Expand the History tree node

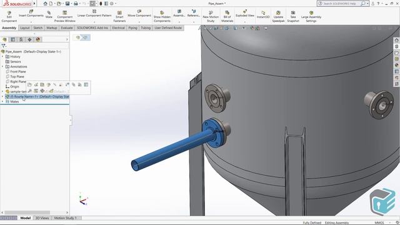(x=2, y=57)
